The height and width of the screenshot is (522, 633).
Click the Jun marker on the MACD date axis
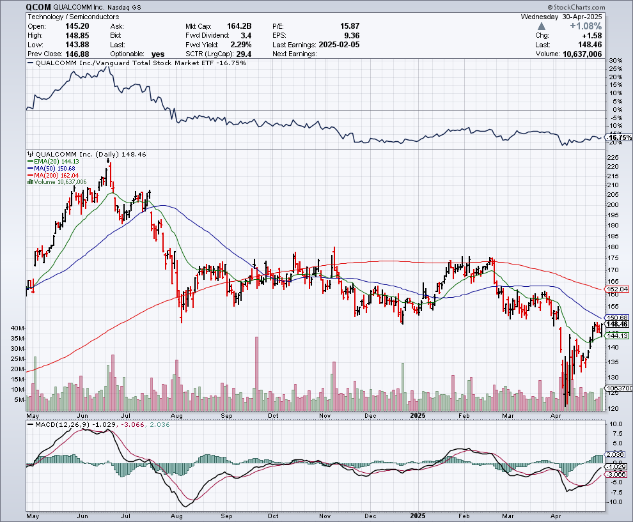(x=82, y=516)
